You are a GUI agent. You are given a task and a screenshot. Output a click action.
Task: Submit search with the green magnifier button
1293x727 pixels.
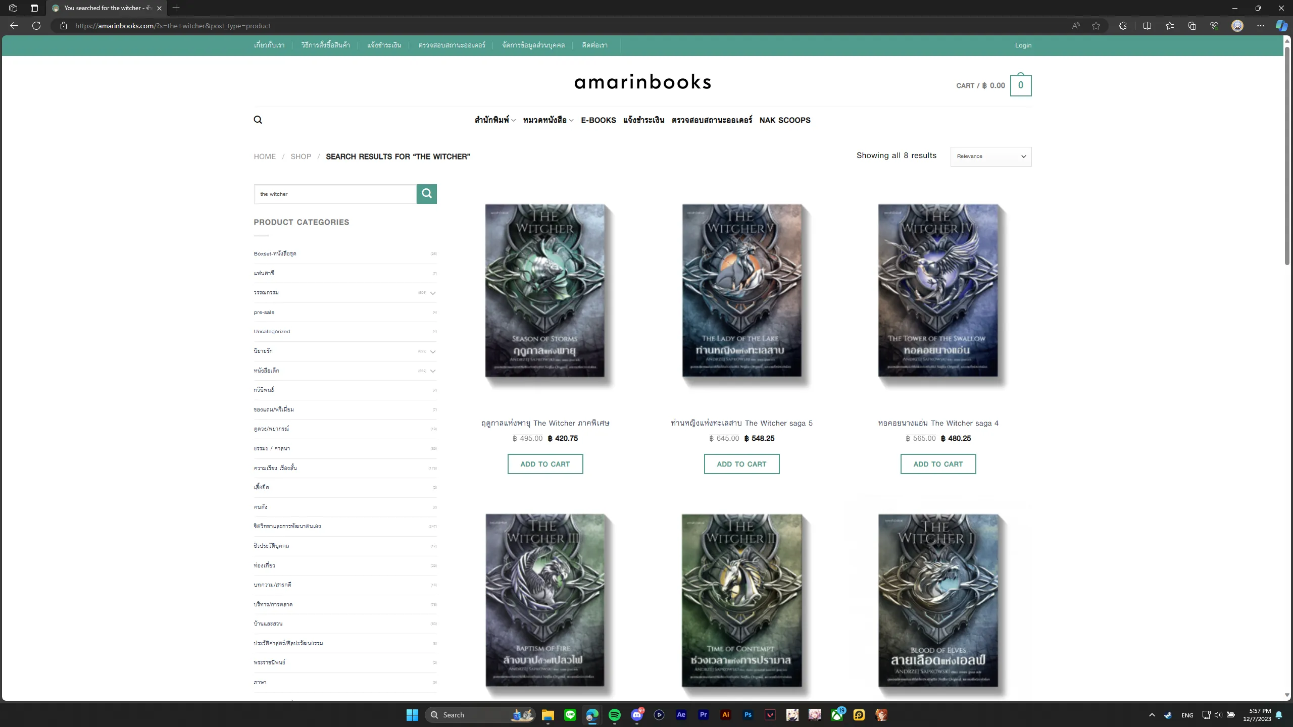click(426, 194)
